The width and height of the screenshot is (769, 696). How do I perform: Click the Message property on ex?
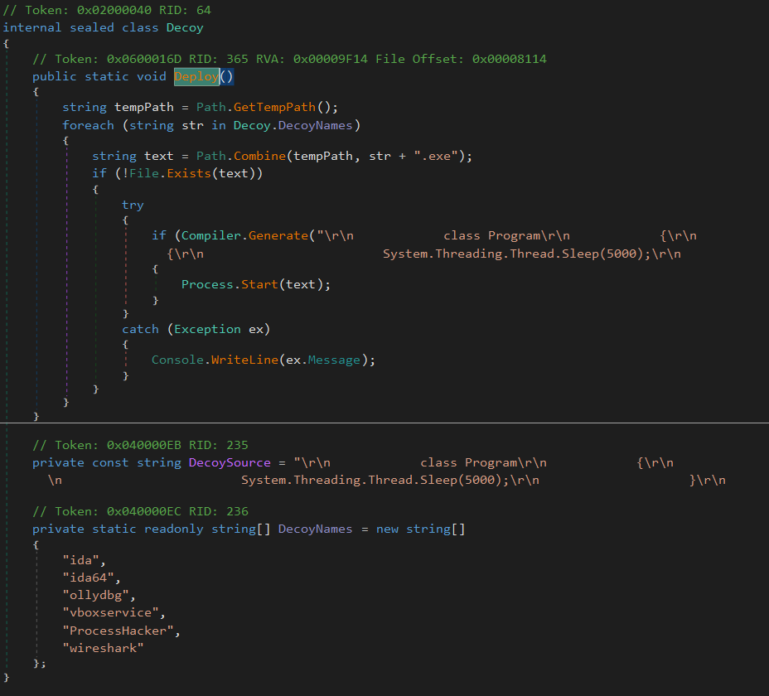pyautogui.click(x=335, y=360)
